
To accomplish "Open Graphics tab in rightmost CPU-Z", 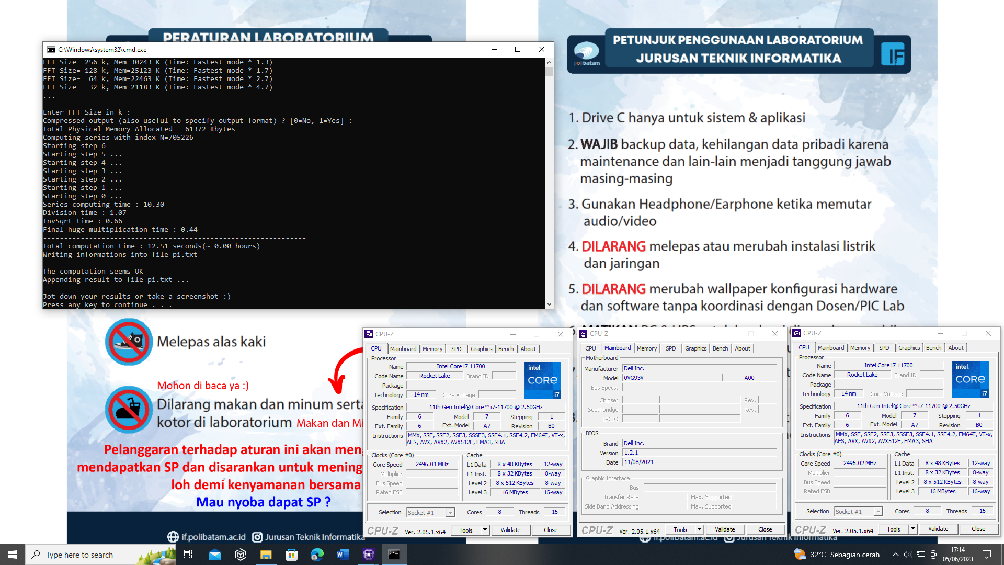I will pos(909,348).
